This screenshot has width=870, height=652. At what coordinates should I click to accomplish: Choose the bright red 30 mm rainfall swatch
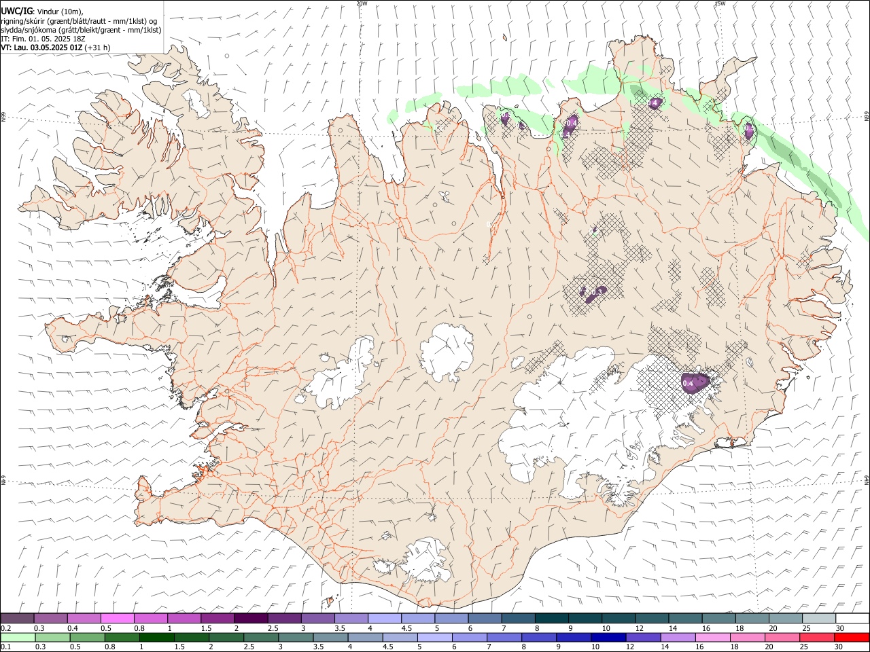pos(852,638)
